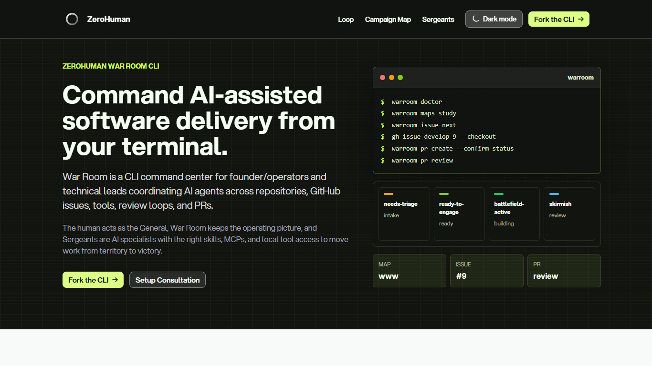The height and width of the screenshot is (366, 652).
Task: Select the ready-to-engage status card
Action: [x=459, y=214]
